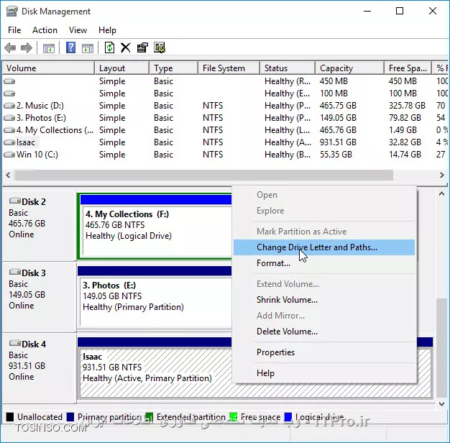Click the Forward arrow toolbar icon
Screen dimensions: 450x443
click(27, 47)
